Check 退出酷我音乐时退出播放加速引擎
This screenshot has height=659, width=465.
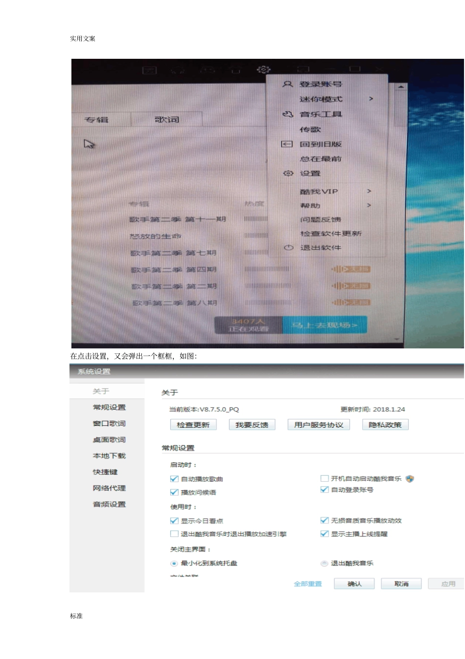174,534
